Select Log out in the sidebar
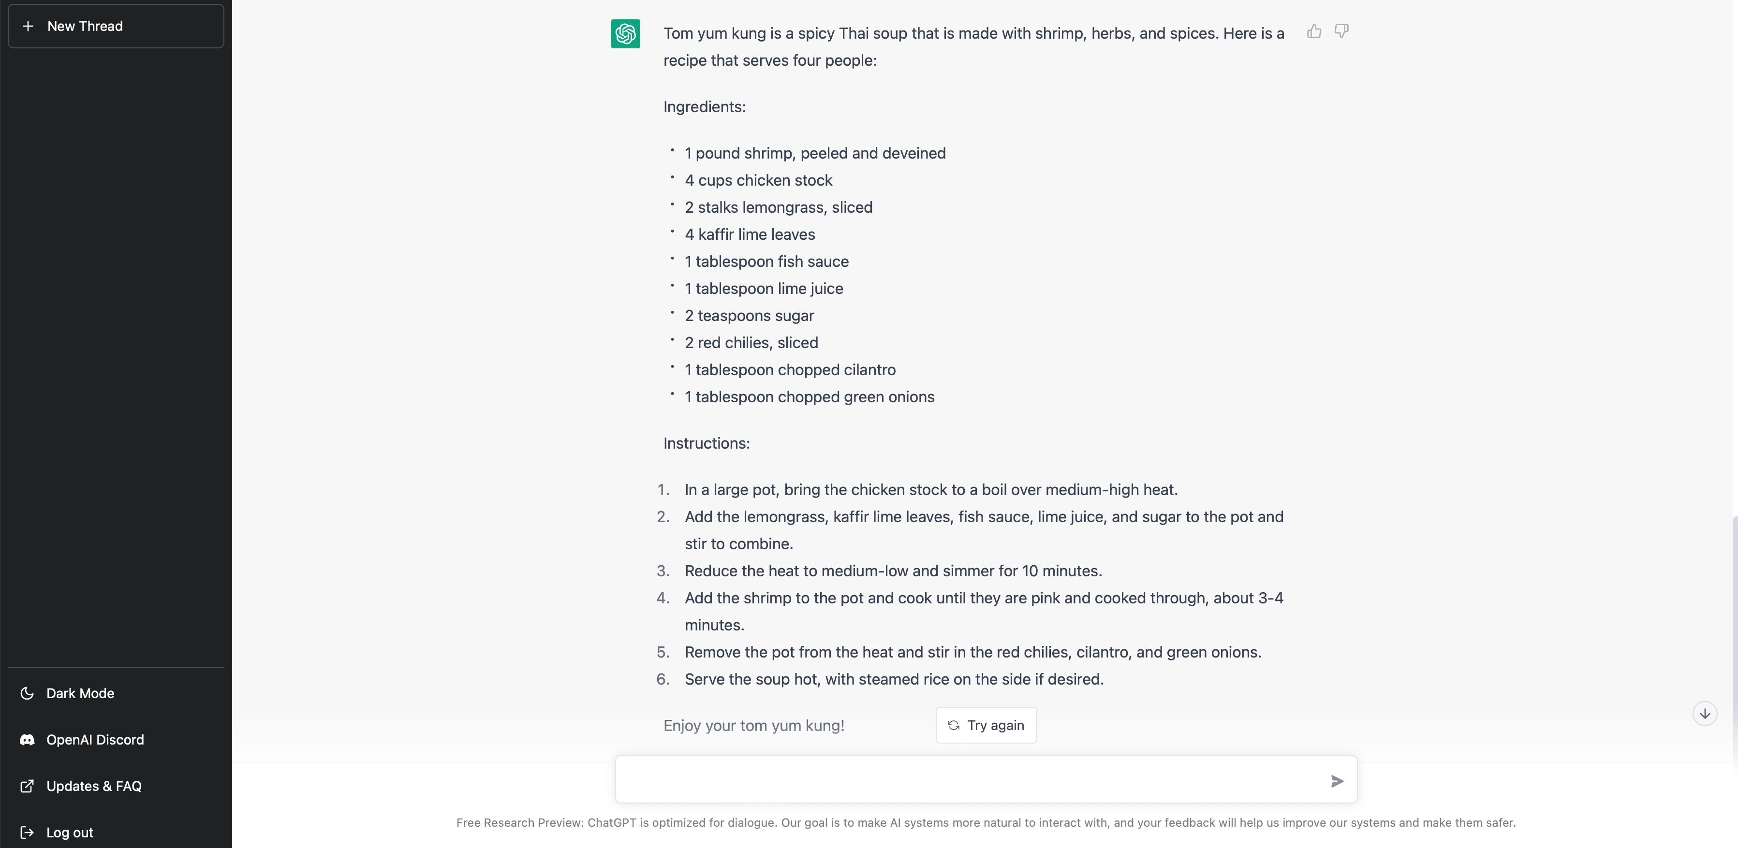 tap(70, 833)
